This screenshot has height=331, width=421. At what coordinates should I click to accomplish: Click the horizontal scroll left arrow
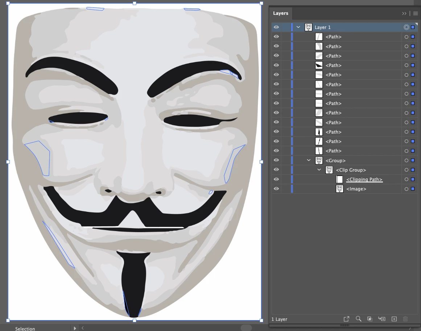[x=83, y=328]
